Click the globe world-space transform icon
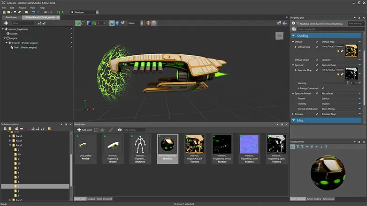 pos(112,23)
